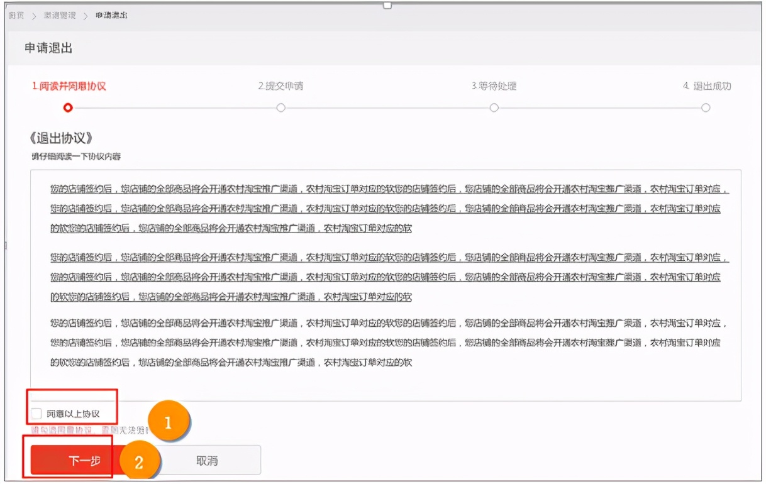Select the 3.等待处理 step label
Screen dimensions: 766x484
(x=494, y=86)
